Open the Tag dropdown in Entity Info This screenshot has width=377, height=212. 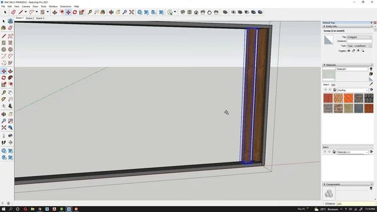tap(359, 37)
